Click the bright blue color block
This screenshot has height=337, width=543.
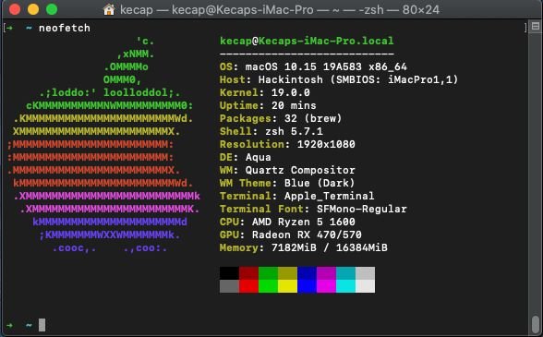click(307, 286)
